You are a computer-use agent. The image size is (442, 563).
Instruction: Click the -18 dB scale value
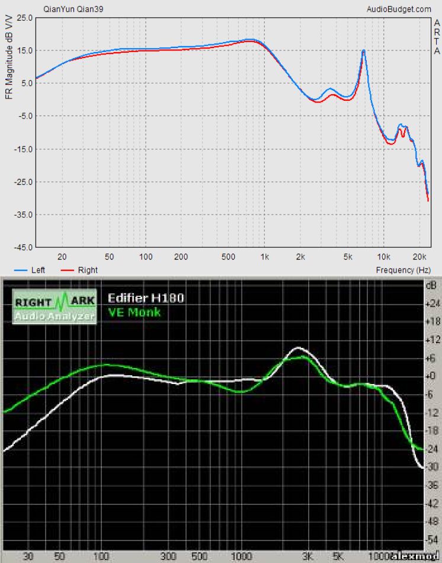point(433,430)
